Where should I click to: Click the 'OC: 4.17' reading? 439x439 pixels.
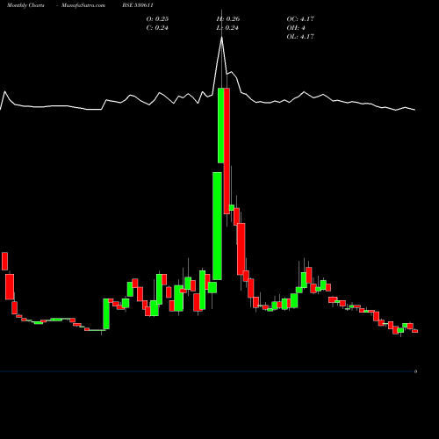(x=300, y=18)
